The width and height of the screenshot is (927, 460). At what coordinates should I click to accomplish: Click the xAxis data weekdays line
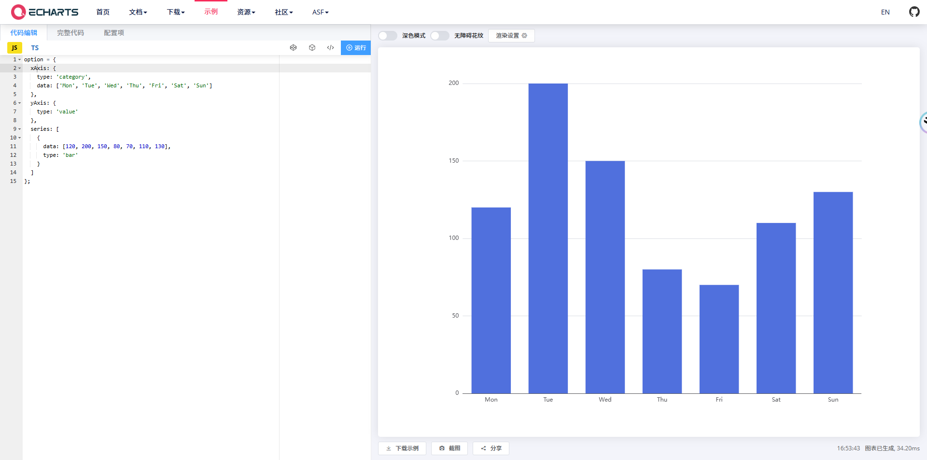125,85
